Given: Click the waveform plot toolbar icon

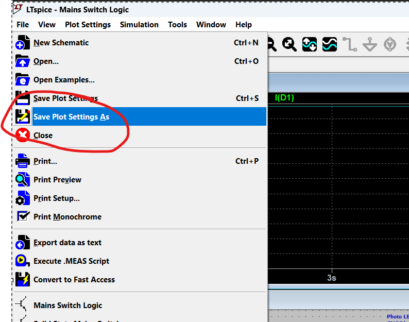Looking at the screenshot, I should 330,44.
